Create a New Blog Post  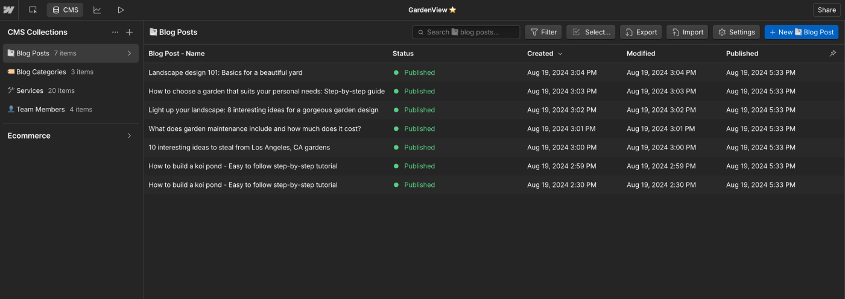801,32
